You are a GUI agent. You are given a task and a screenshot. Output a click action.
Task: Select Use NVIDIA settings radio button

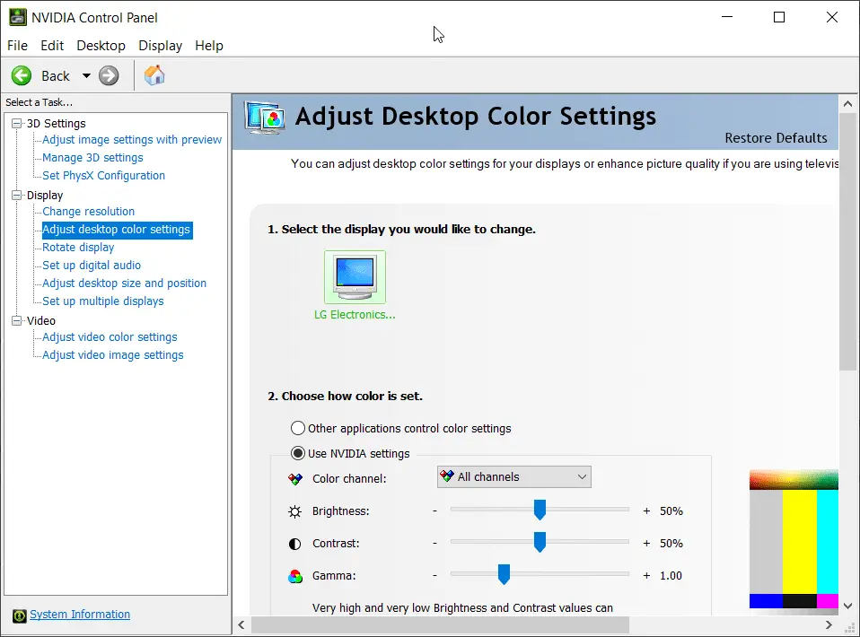tap(298, 453)
